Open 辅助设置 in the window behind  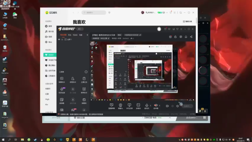[x=79, y=118]
